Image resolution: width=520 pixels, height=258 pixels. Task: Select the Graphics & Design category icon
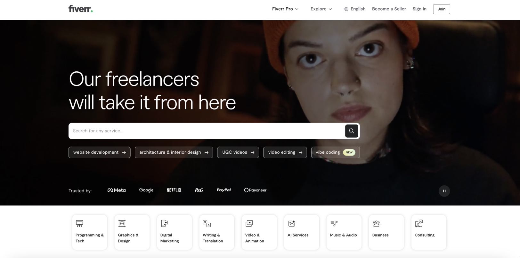pos(122,223)
